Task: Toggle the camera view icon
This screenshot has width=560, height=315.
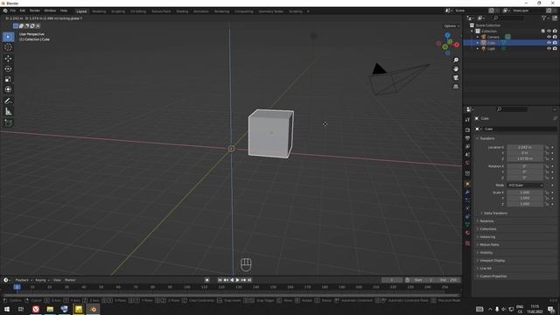Action: tap(456, 78)
